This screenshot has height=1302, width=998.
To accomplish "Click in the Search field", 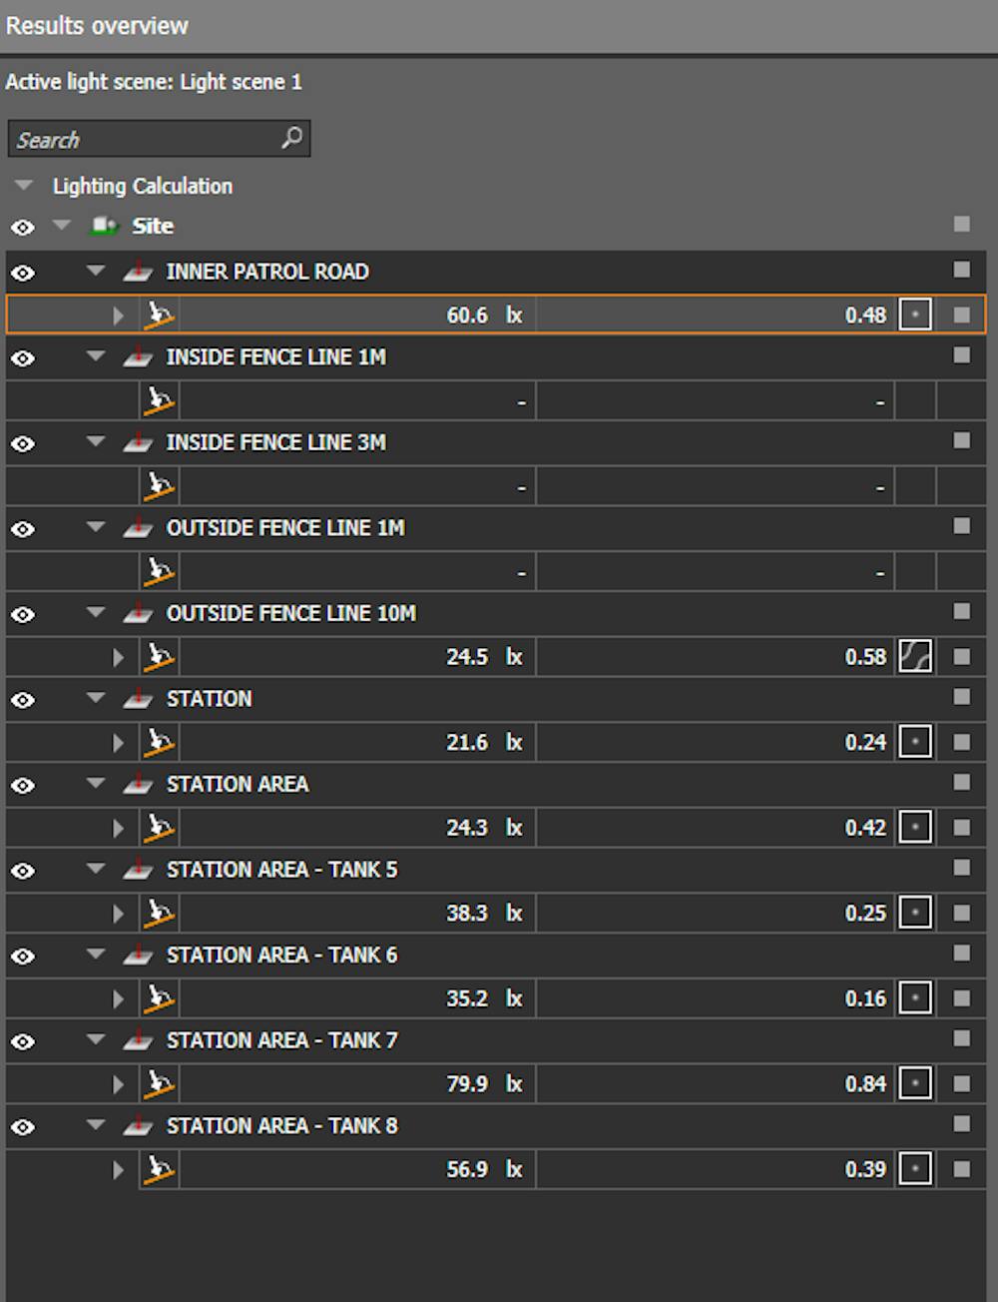I will pyautogui.click(x=140, y=140).
